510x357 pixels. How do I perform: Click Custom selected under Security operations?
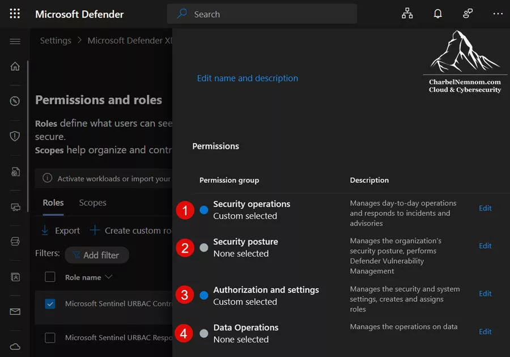[x=245, y=216]
